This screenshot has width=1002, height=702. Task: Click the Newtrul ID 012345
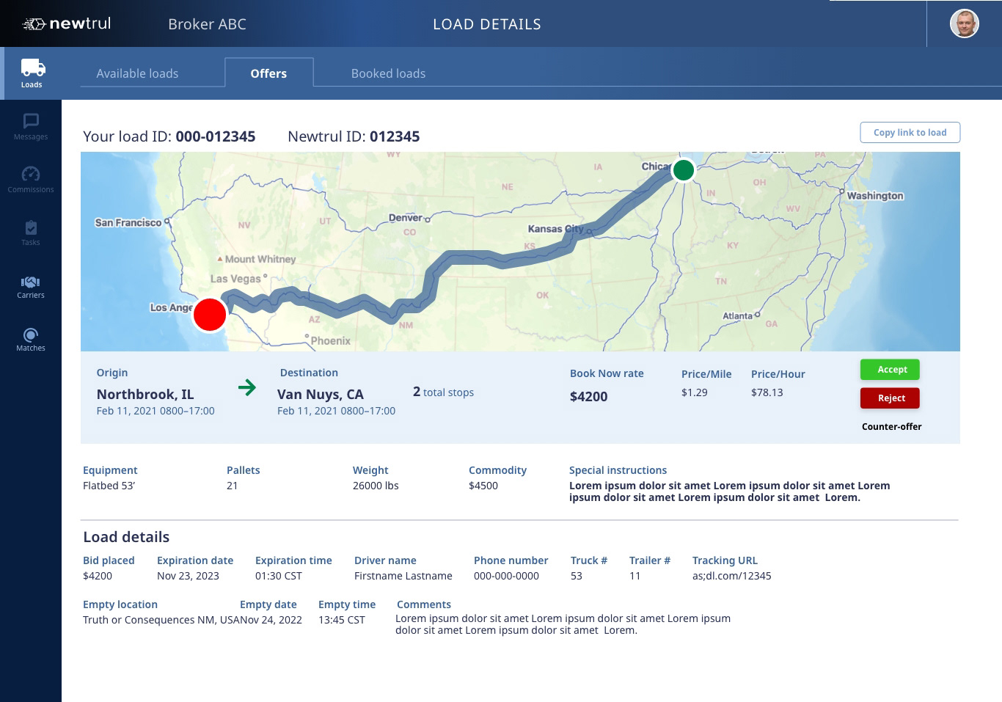tap(395, 136)
